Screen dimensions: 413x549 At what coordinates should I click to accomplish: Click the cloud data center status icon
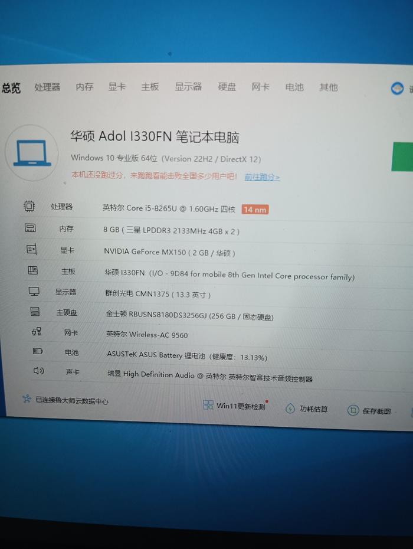pos(27,398)
